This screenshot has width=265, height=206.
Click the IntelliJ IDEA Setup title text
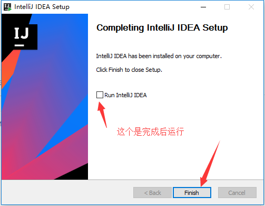coord(42,7)
